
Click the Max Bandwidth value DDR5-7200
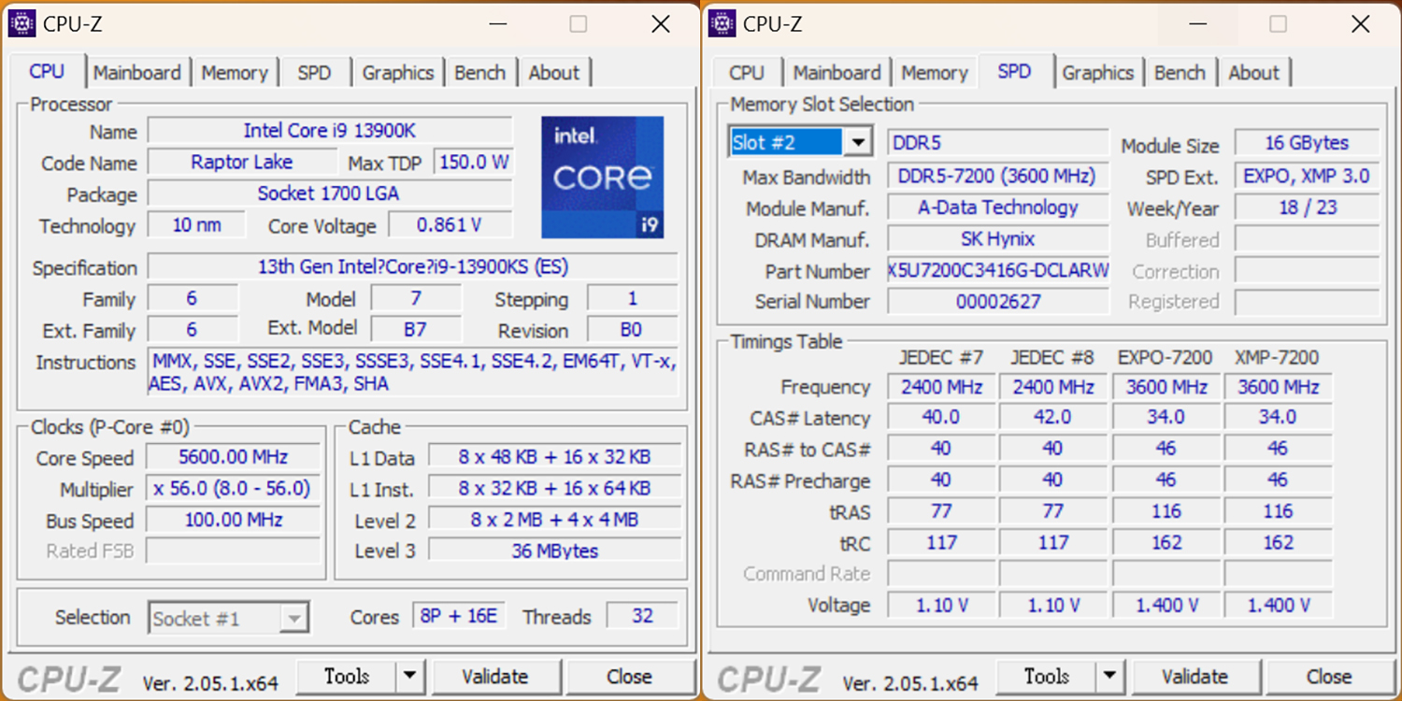(x=997, y=176)
